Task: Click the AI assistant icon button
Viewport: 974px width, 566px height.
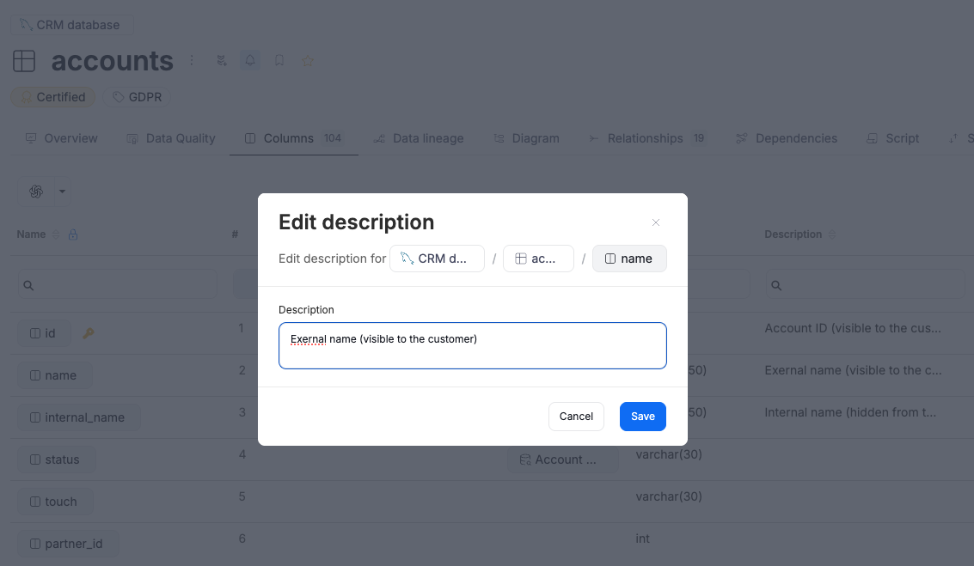Action: coord(36,192)
